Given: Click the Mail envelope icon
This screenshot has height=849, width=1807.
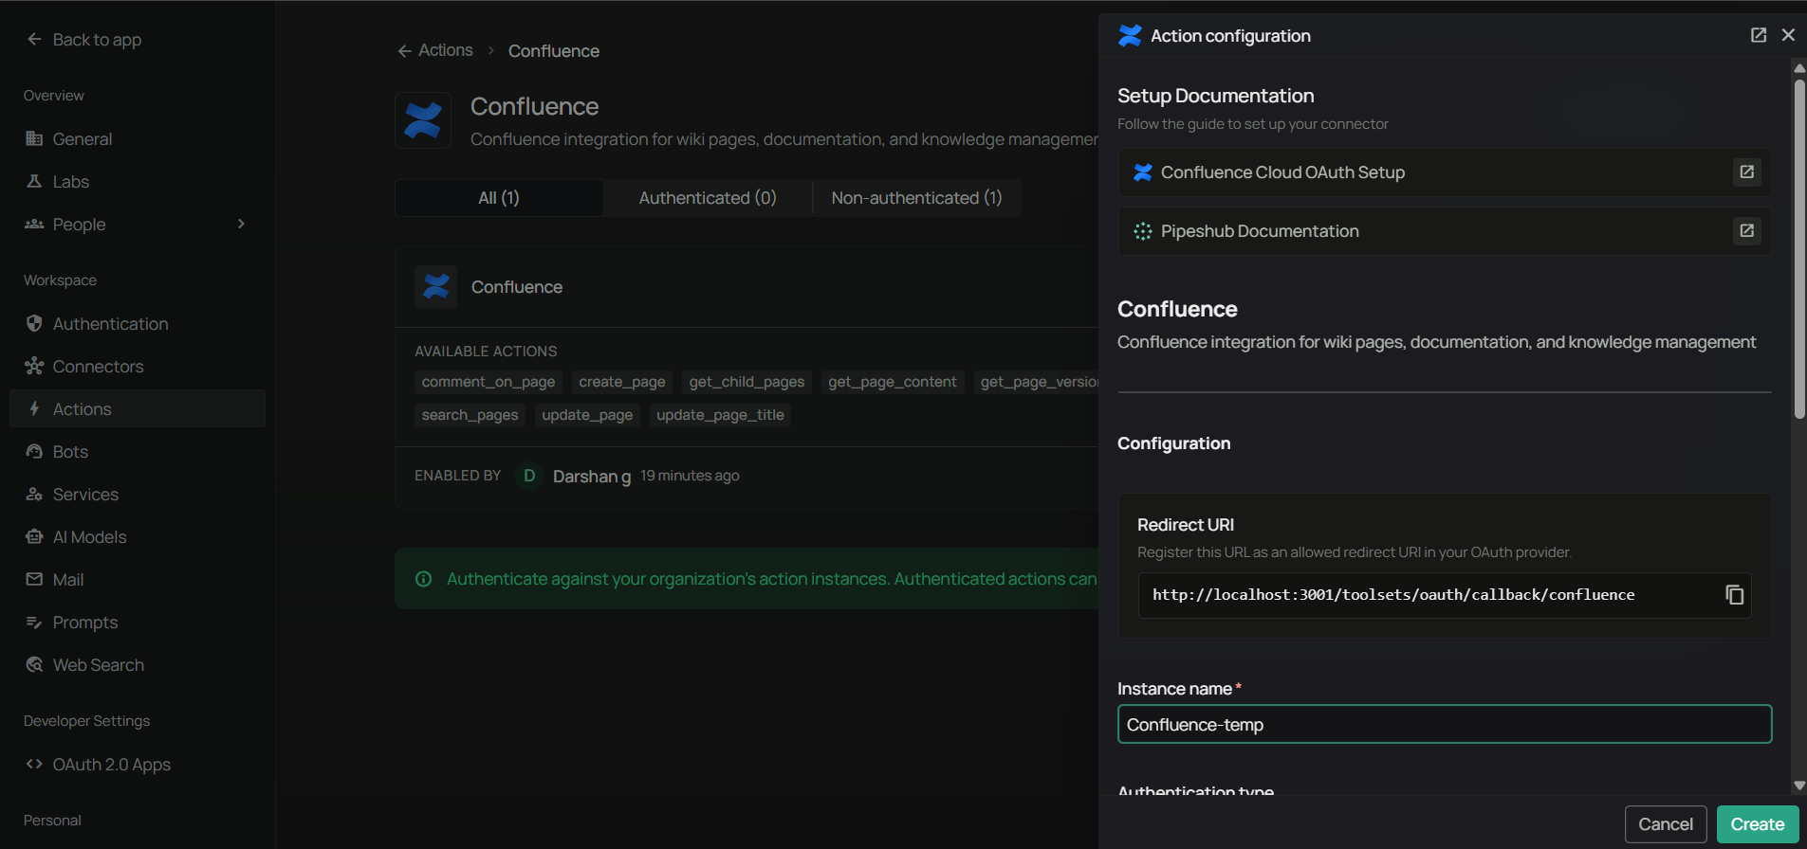Looking at the screenshot, I should tap(34, 579).
